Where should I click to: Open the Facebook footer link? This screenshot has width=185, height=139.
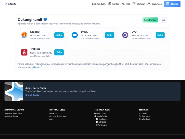click(x=102, y=119)
